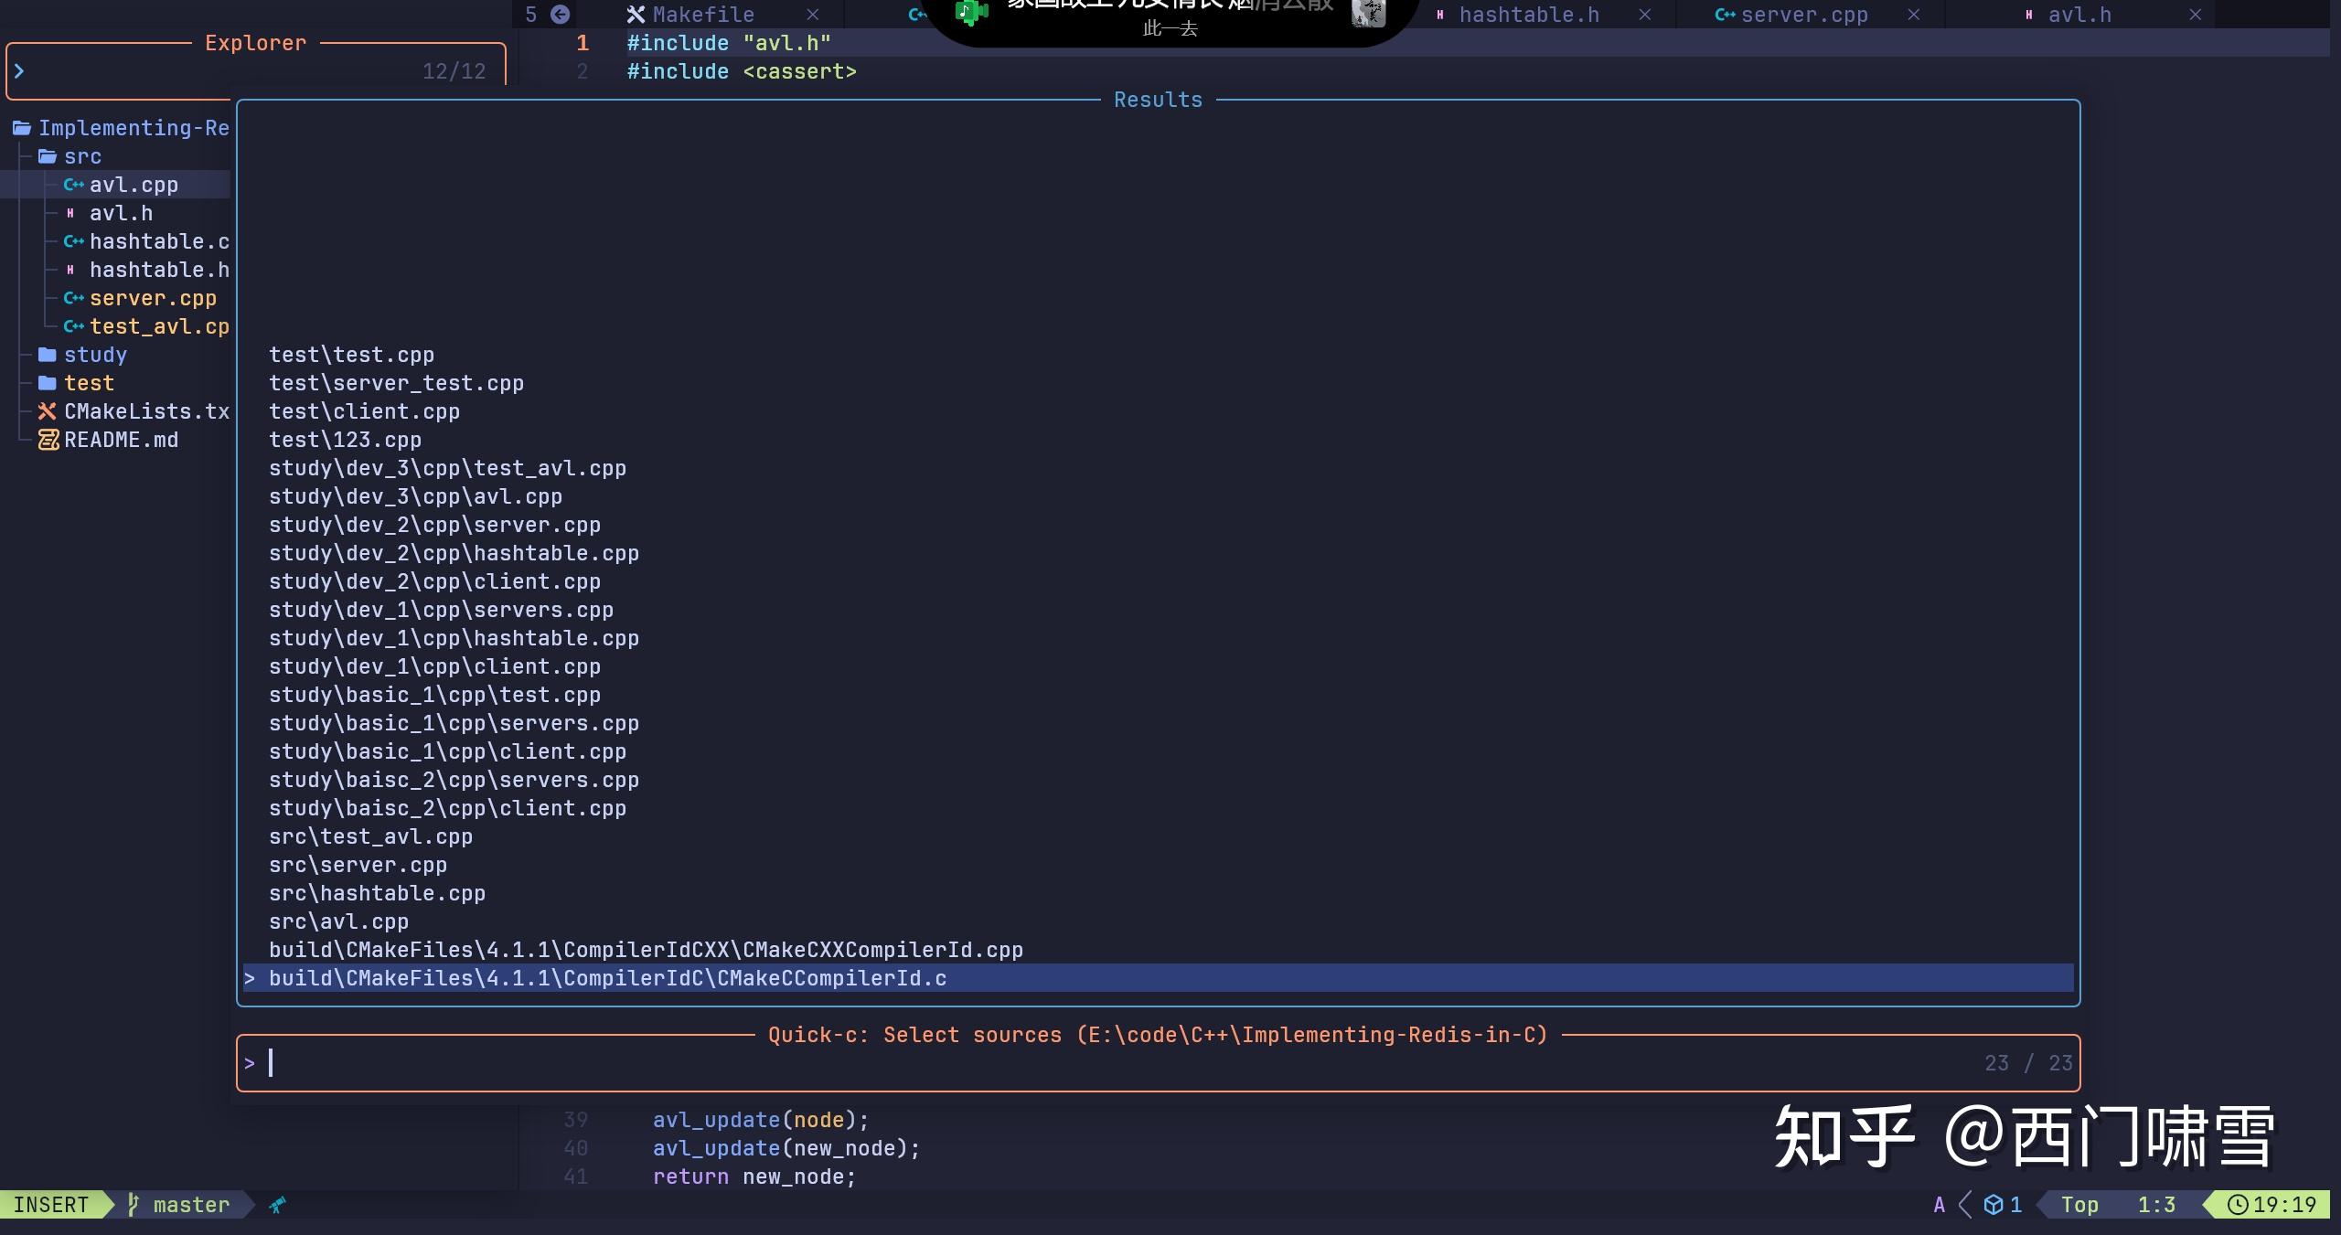Close the server.cpp tab
This screenshot has width=2341, height=1235.
click(1914, 15)
